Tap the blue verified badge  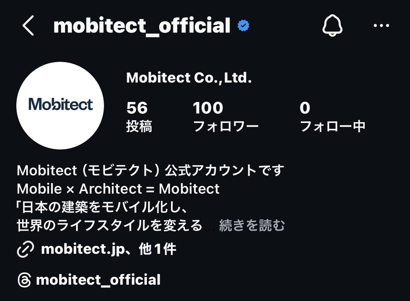tap(243, 26)
